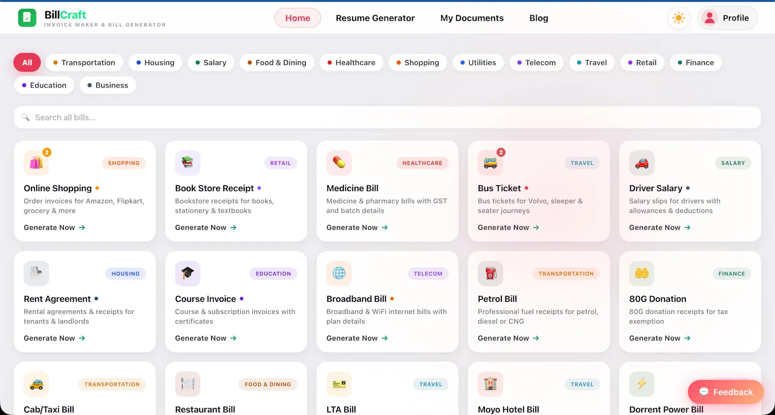The image size is (775, 415).
Task: Click the Restaurant Bill plate icon
Action: (187, 385)
